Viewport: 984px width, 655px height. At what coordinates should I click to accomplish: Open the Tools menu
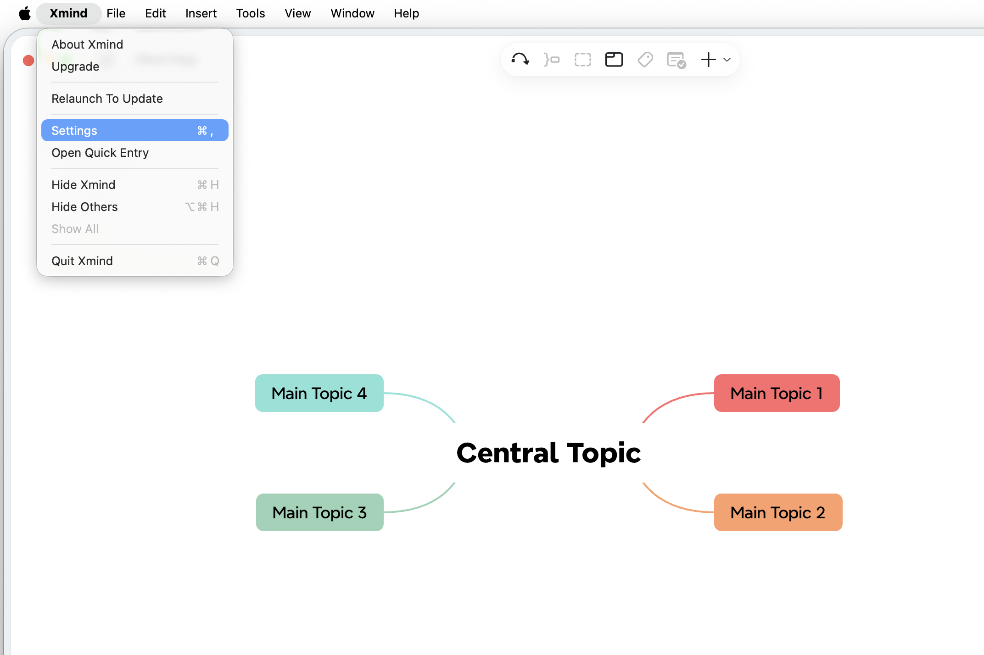251,13
